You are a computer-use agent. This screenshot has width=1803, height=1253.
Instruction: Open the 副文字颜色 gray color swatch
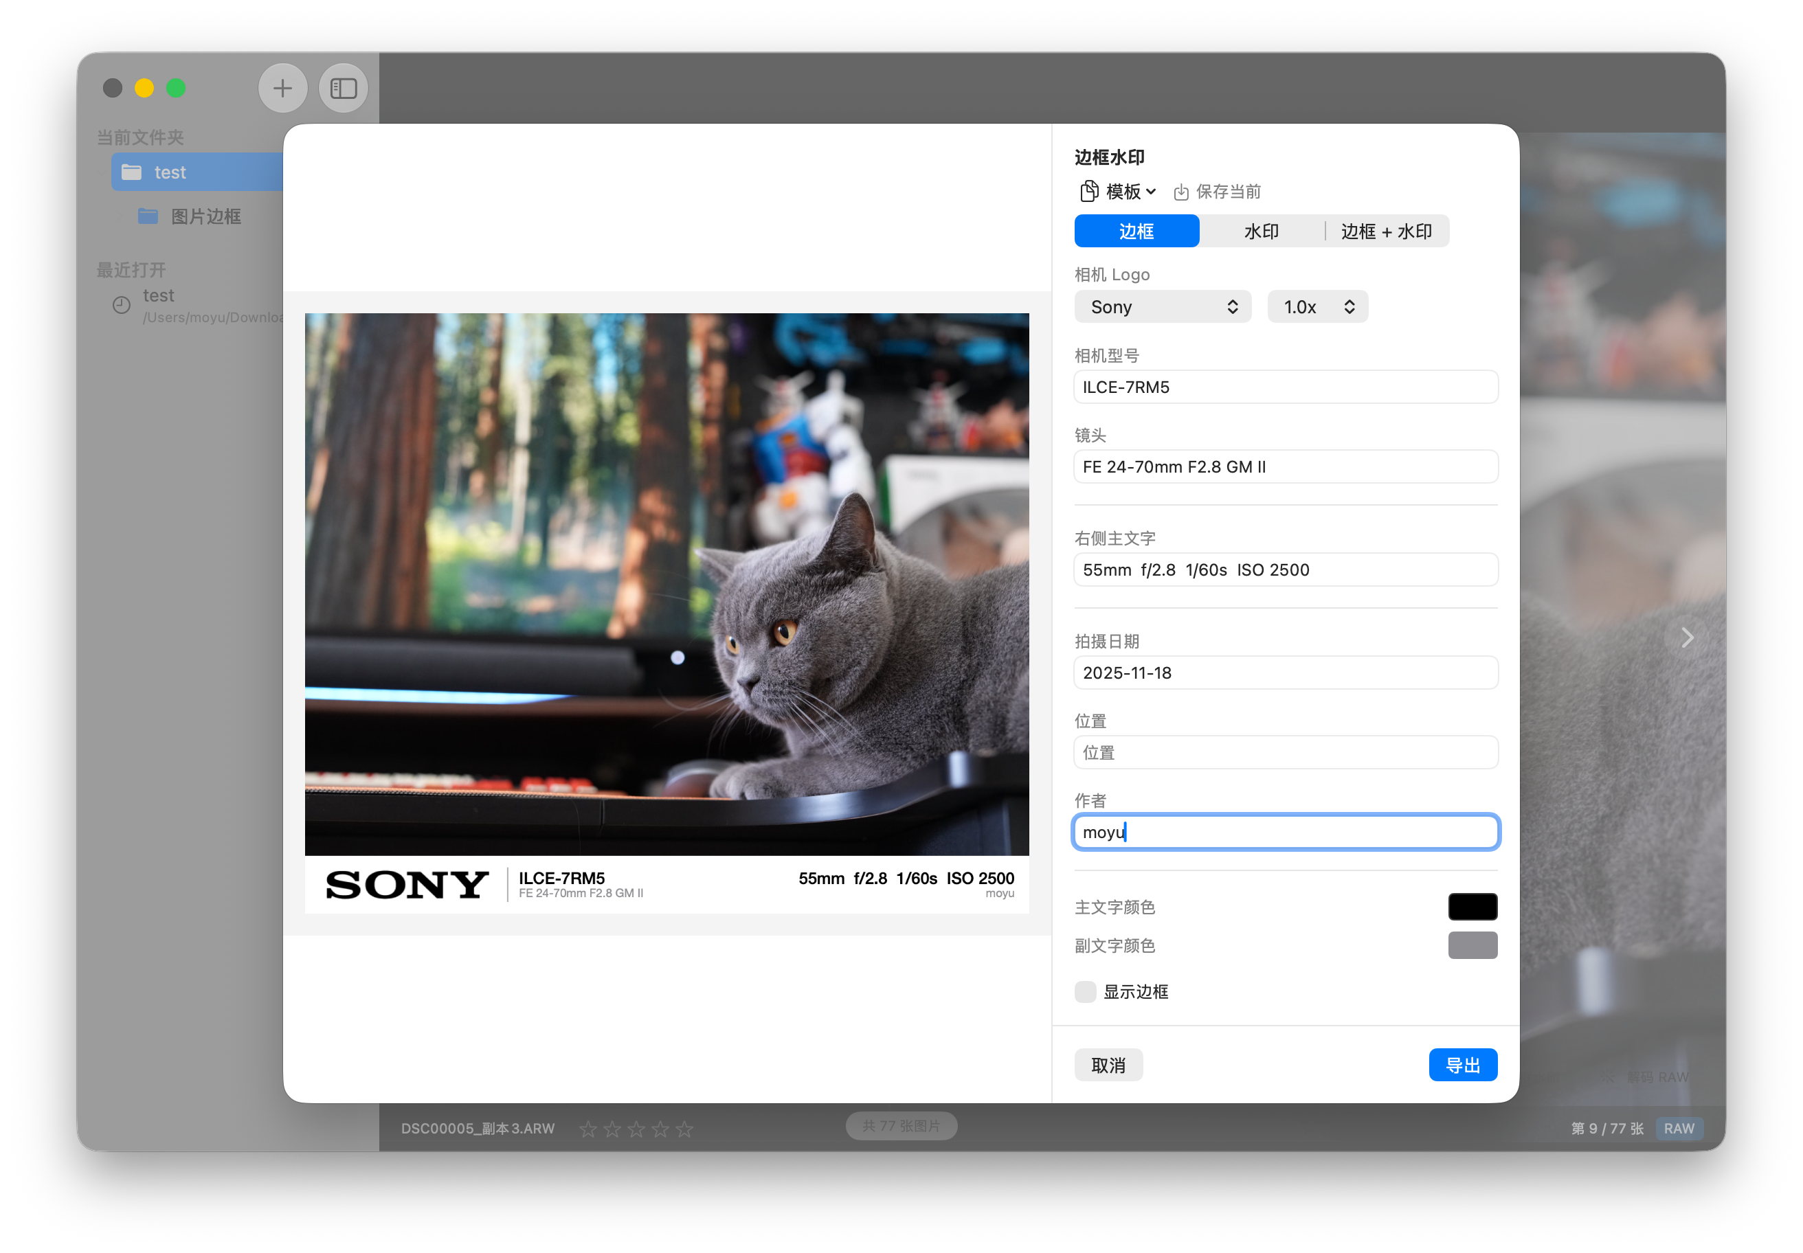click(x=1472, y=946)
